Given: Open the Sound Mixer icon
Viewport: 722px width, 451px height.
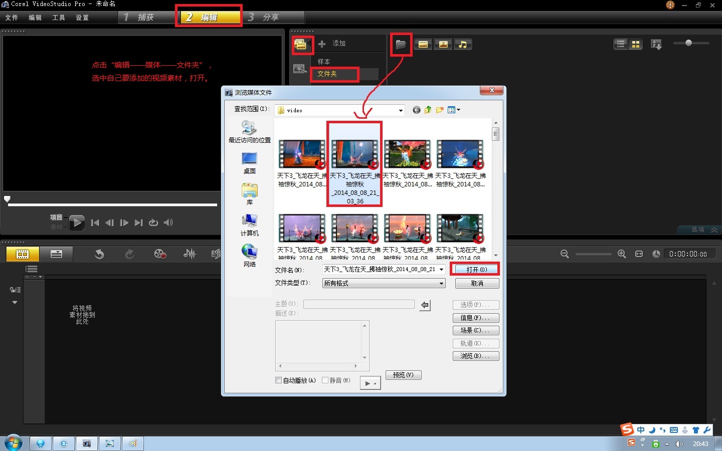Looking at the screenshot, I should tap(190, 254).
